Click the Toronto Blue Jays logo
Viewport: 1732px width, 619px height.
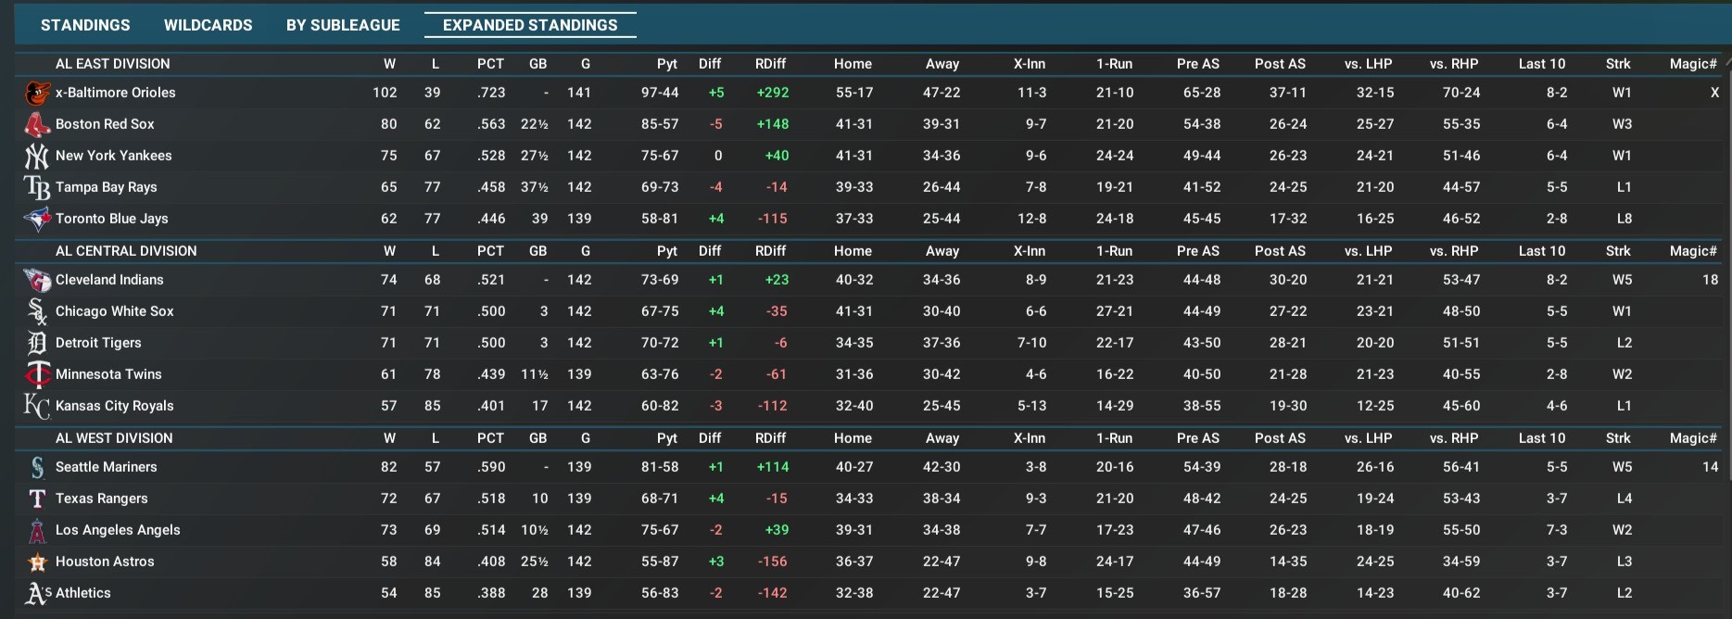(x=37, y=219)
